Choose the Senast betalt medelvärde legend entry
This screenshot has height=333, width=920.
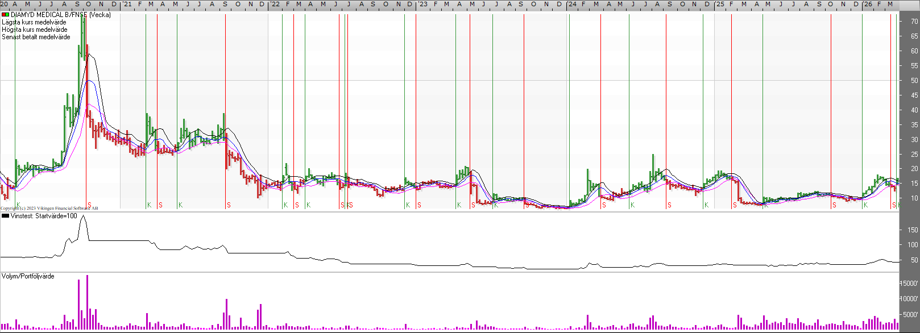coord(36,37)
